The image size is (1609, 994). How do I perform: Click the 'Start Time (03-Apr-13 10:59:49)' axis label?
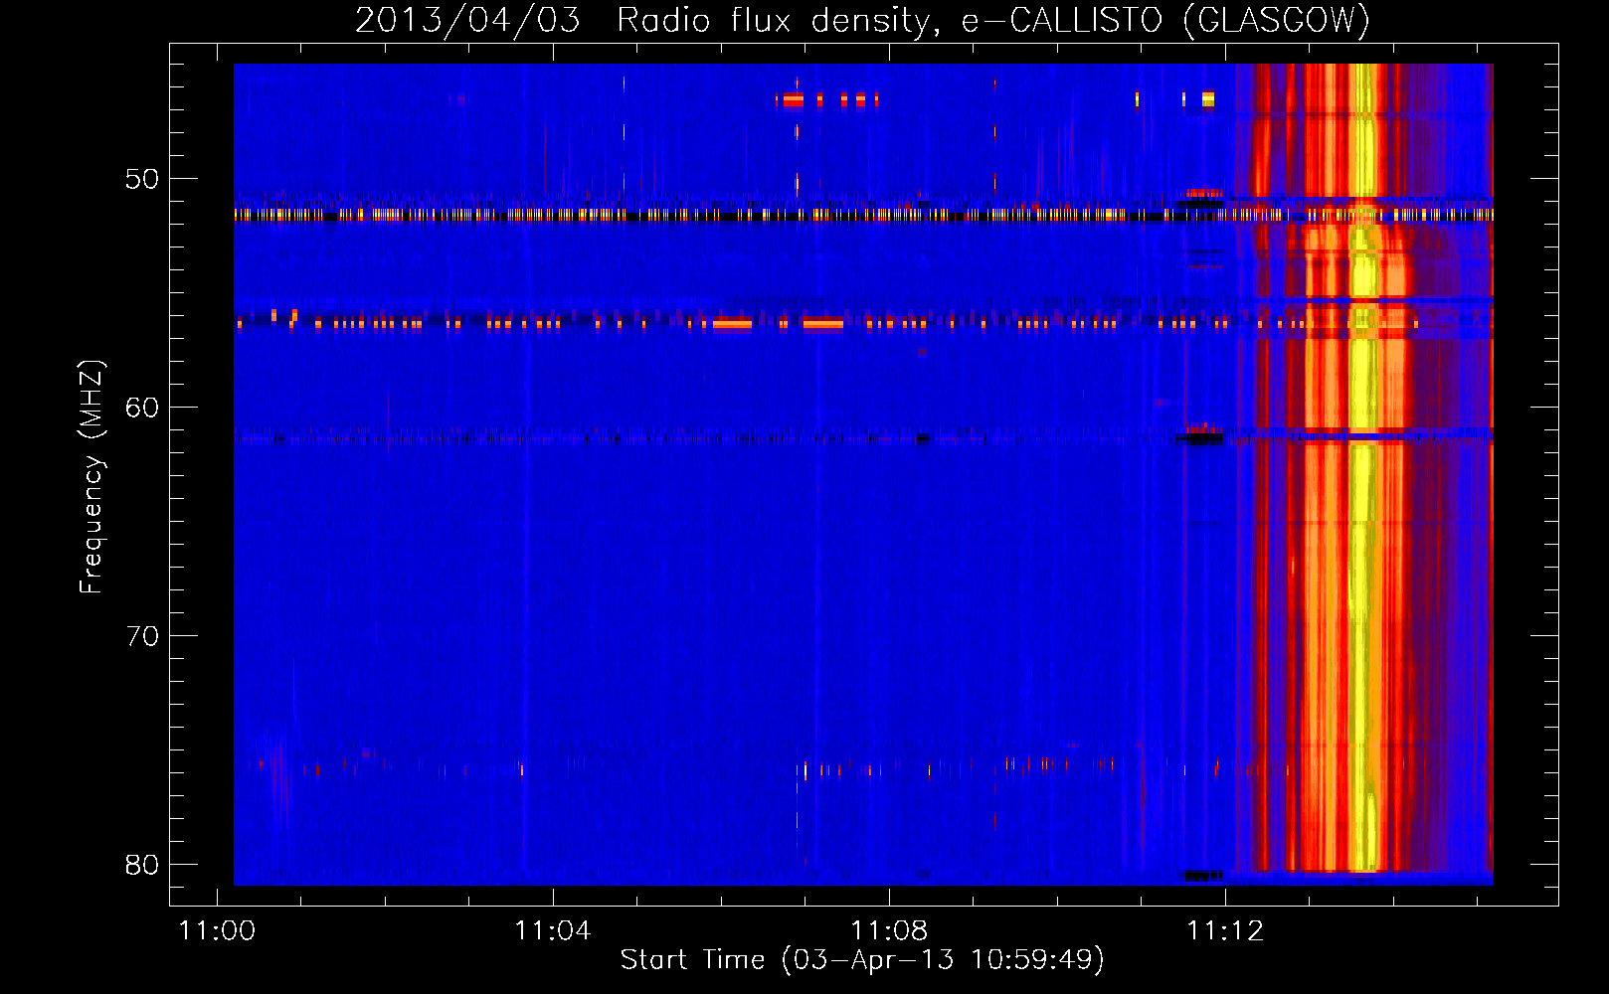[862, 960]
